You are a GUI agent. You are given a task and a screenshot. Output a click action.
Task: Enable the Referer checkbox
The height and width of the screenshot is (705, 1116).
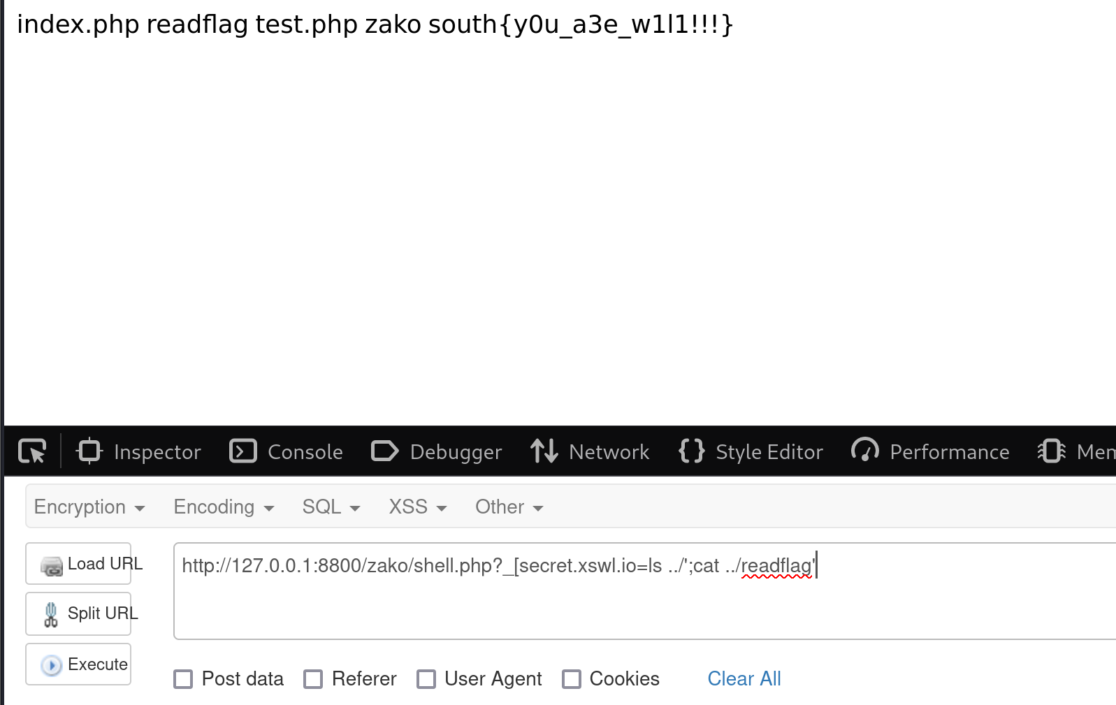(313, 679)
